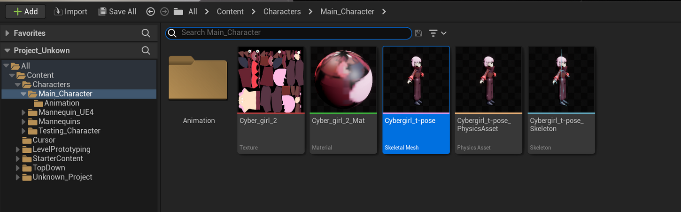The height and width of the screenshot is (212, 681).
Task: Search within the Favorites section
Action: click(x=146, y=33)
